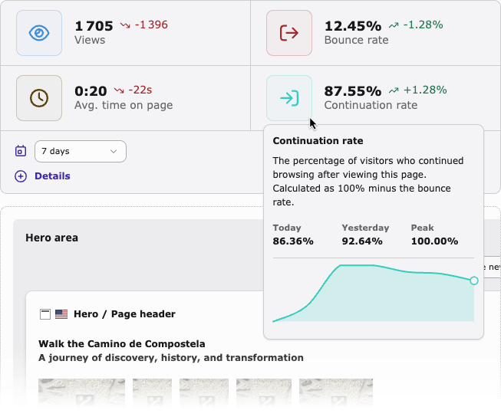Viewport: 501px width, 420px height.
Task: Click the plus circle icon next to Details
Action: click(x=21, y=176)
